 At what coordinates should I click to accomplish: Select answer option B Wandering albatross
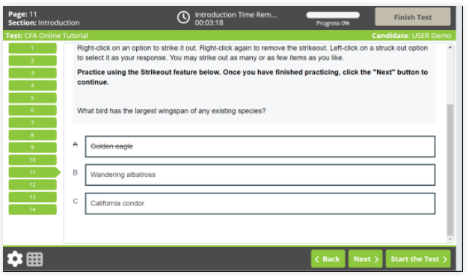tap(260, 175)
